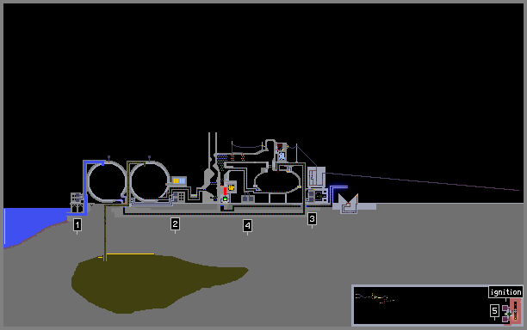Click the M-shaped structure on the ground
The height and width of the screenshot is (330, 527).
(348, 204)
